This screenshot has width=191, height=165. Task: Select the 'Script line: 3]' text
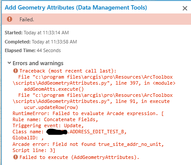pos(34,150)
